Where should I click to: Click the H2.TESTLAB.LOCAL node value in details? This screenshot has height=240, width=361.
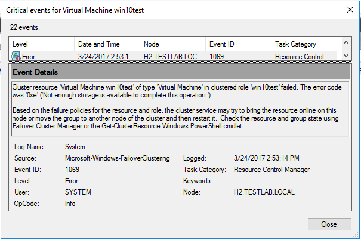tap(264, 192)
